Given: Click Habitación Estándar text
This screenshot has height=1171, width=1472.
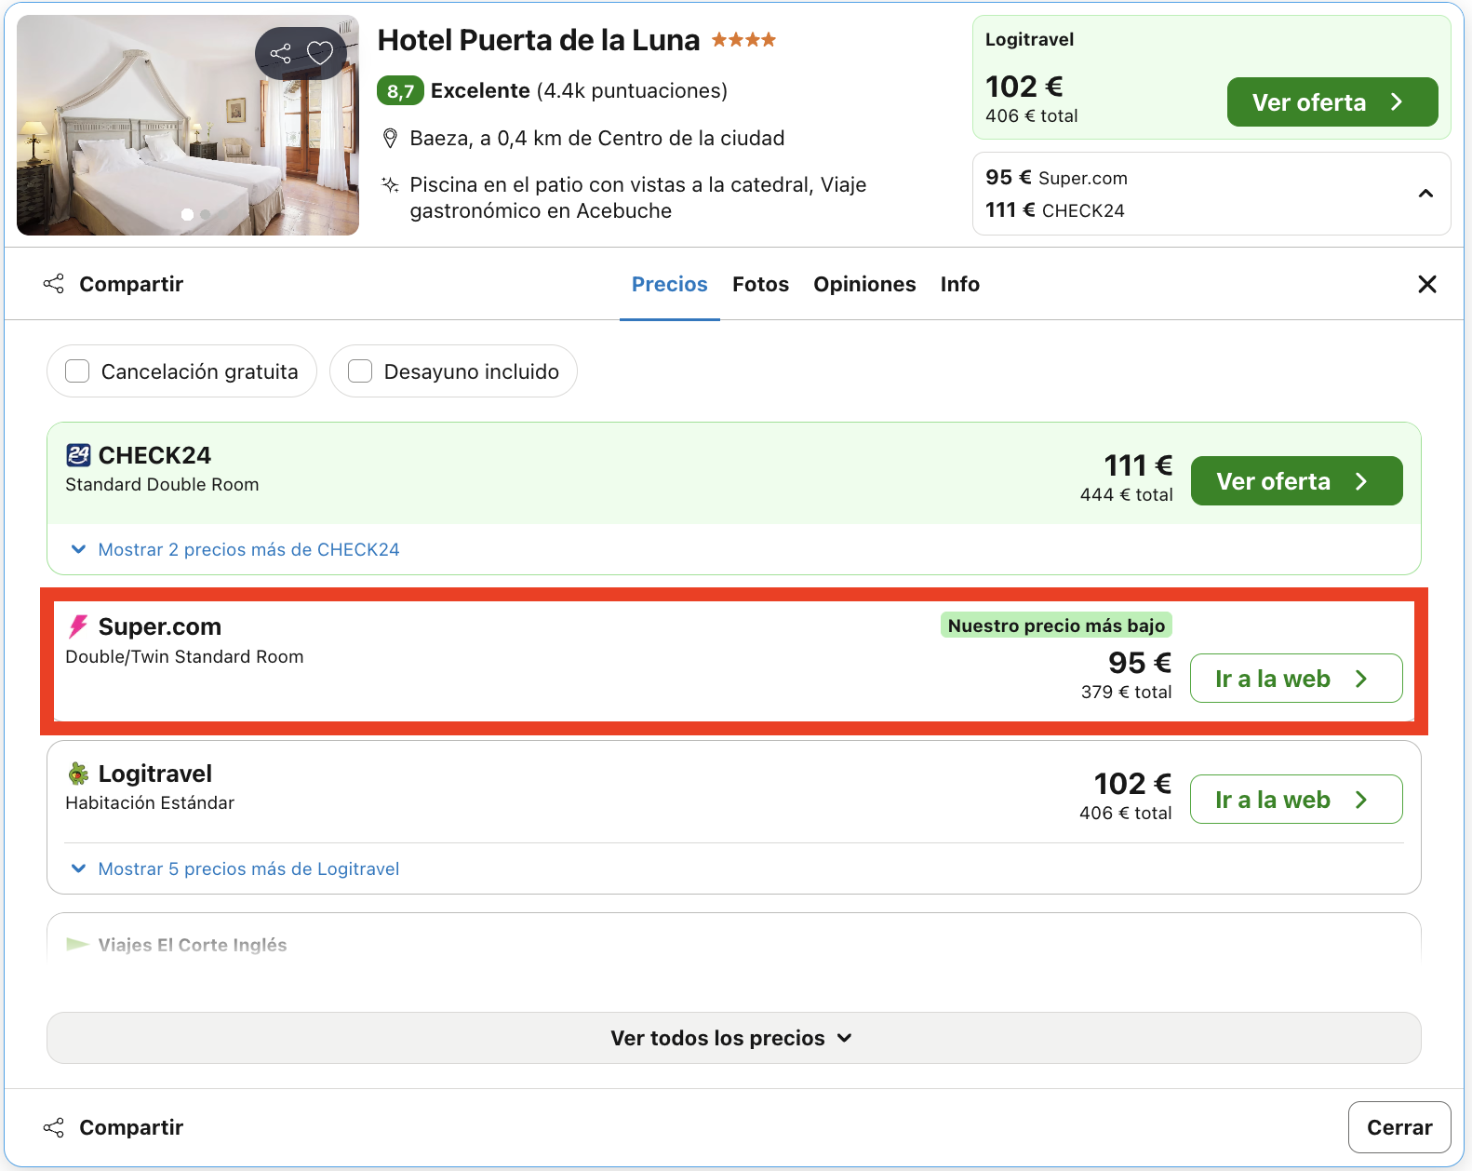Looking at the screenshot, I should click(x=150, y=803).
